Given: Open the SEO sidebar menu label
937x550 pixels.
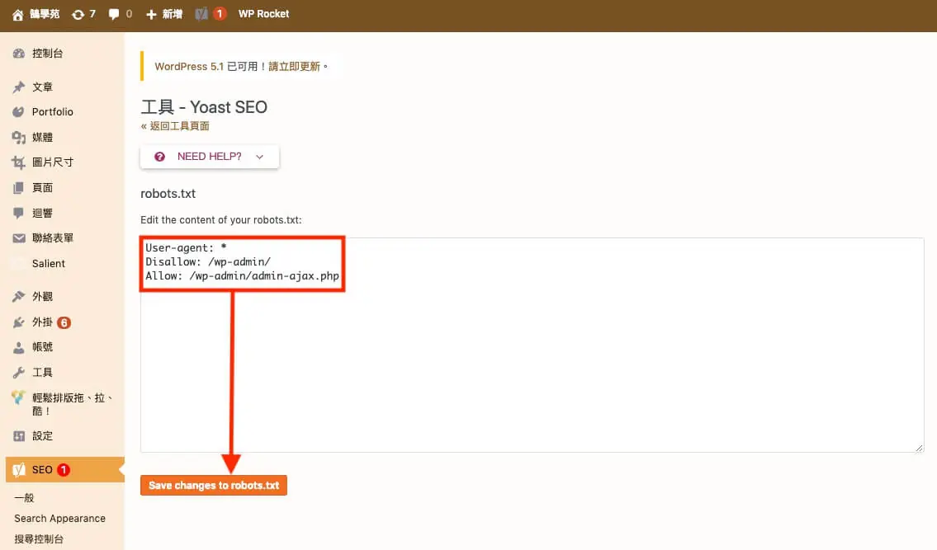Looking at the screenshot, I should 42,470.
